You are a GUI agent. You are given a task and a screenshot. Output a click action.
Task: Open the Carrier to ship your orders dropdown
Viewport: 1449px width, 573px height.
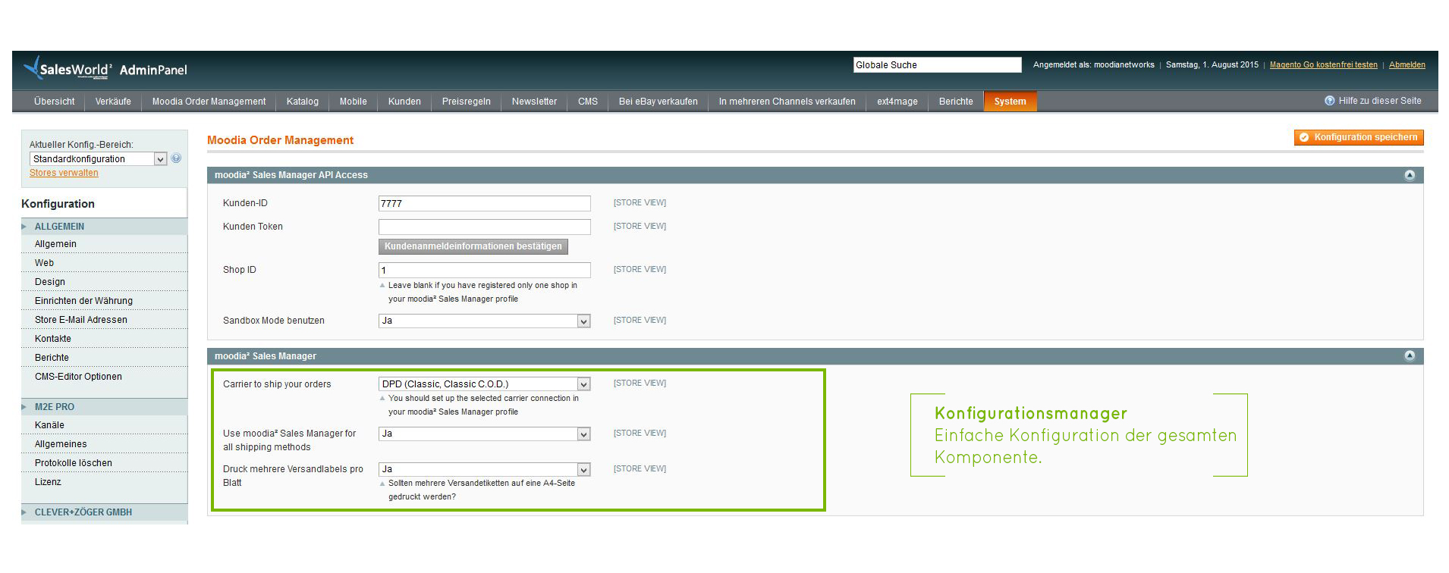coord(484,384)
